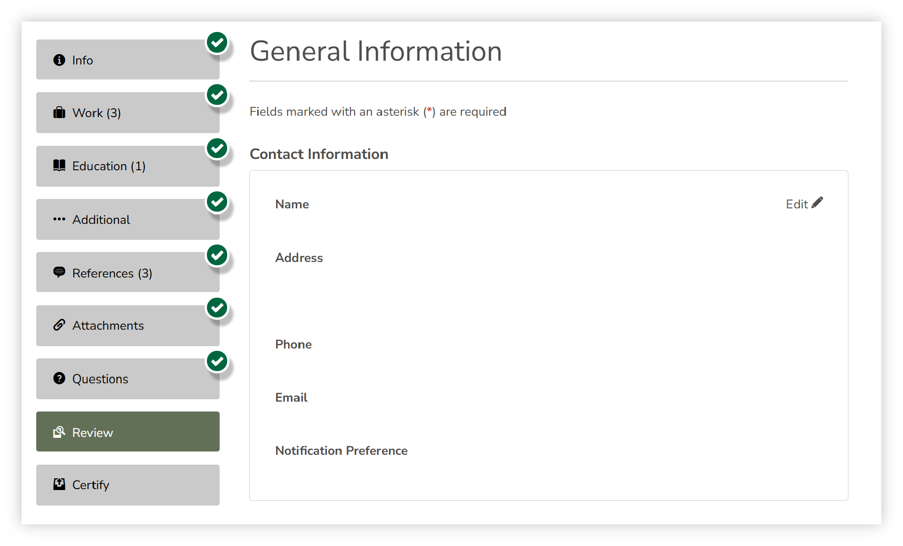Viewport: 903px width, 546px height.
Task: Click the Info circle icon in sidebar
Action: click(x=59, y=60)
